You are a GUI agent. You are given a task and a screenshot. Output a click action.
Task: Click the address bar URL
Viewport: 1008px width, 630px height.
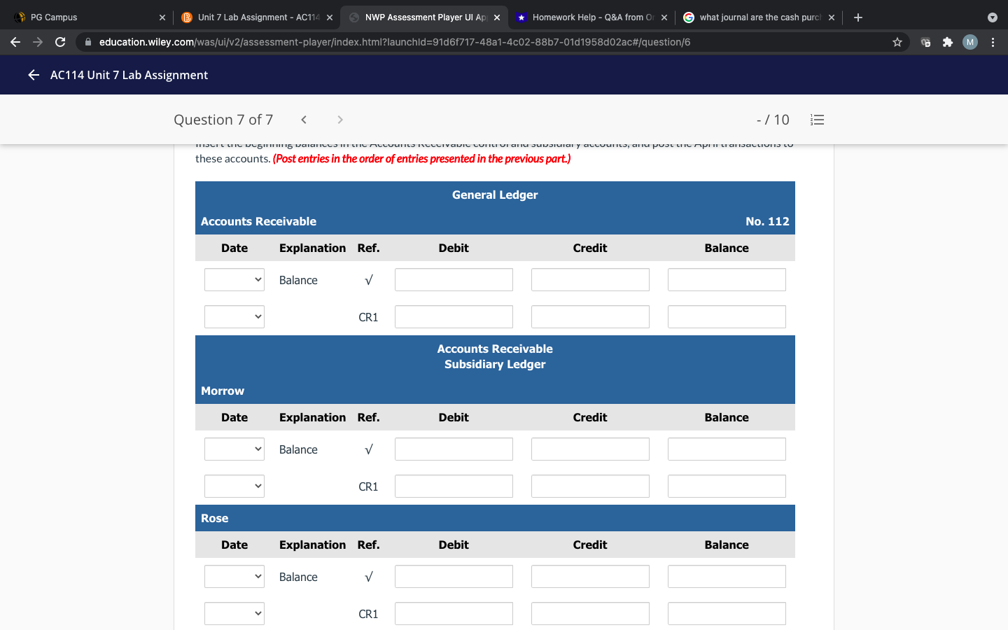click(395, 42)
